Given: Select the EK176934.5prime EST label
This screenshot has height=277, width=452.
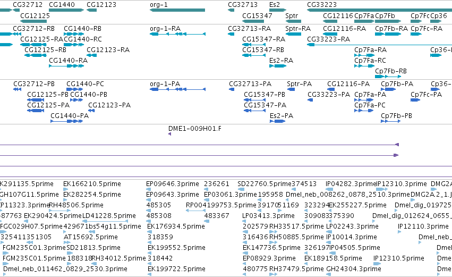Looking at the screenshot, I should (176, 226).
